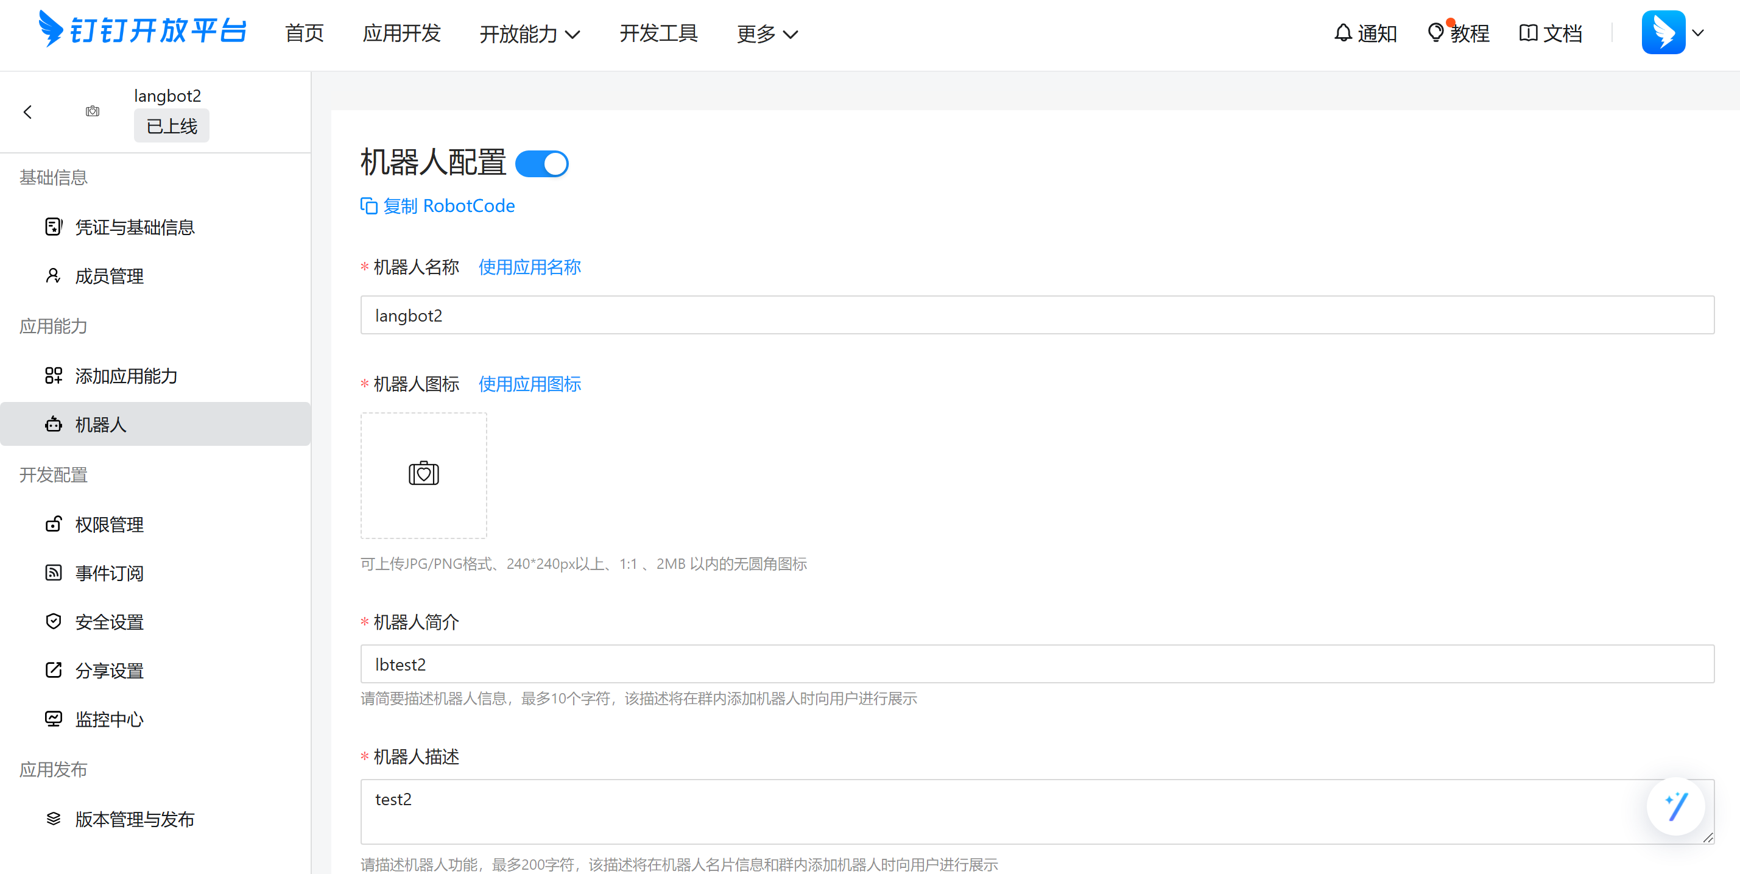Open notifications via the 通知 bell icon

coord(1343,32)
